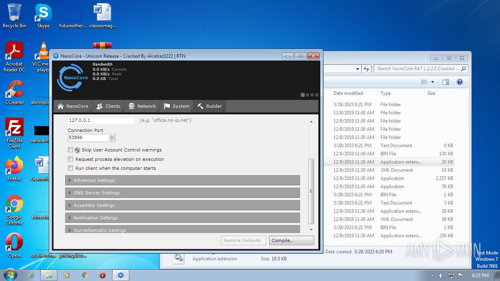Open Explorer help icon
500x281 pixels.
pyautogui.click(x=460, y=82)
